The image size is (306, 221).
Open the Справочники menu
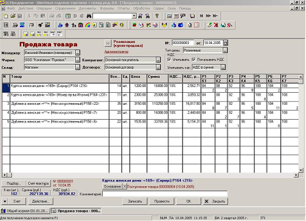click(x=65, y=9)
